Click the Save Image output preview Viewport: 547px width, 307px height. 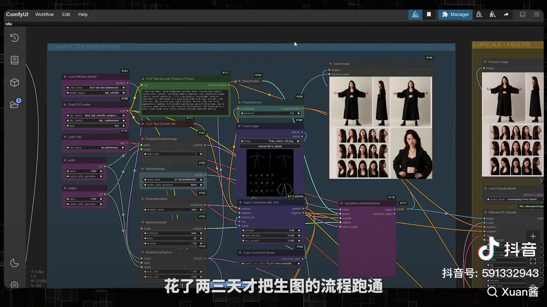click(x=381, y=128)
